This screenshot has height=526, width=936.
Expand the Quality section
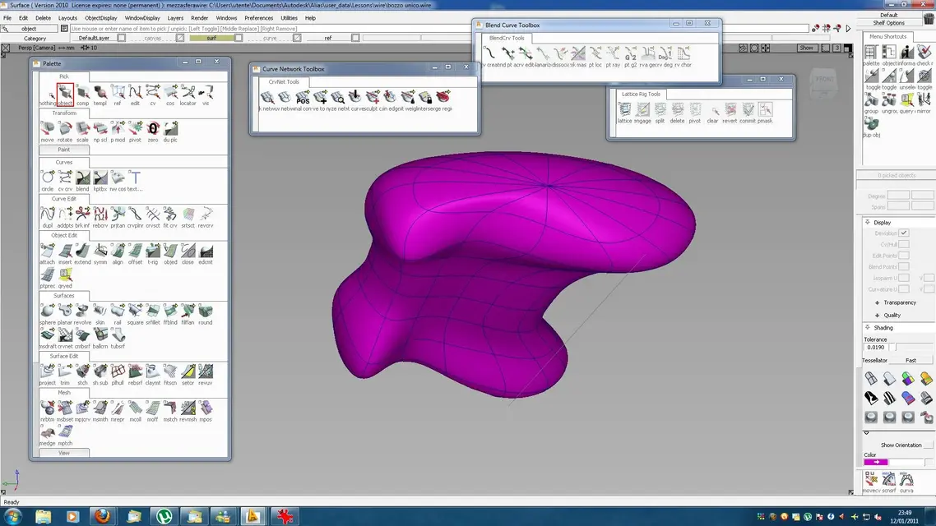click(x=877, y=315)
